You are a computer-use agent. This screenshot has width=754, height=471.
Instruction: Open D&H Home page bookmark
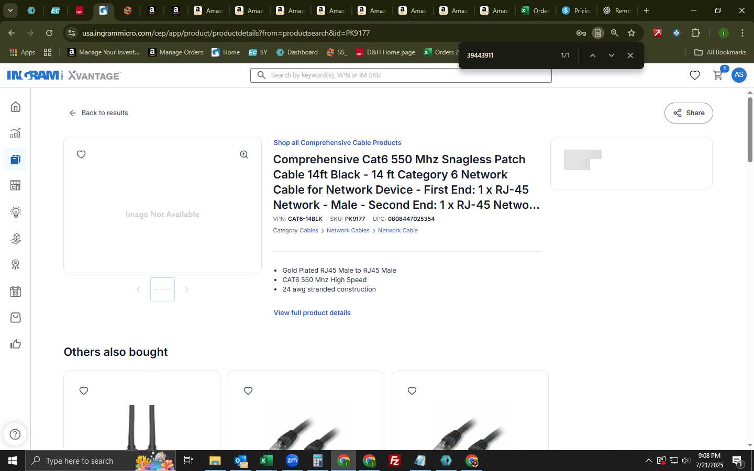[x=385, y=52]
